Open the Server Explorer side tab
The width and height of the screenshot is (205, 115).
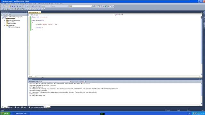tap(204, 17)
